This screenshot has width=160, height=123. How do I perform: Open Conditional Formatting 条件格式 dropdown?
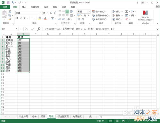(x=99, y=11)
